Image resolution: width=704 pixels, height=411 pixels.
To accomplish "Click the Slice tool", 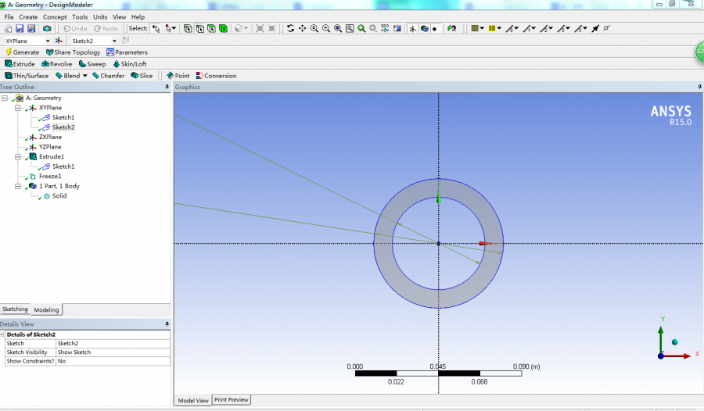I will coord(142,76).
